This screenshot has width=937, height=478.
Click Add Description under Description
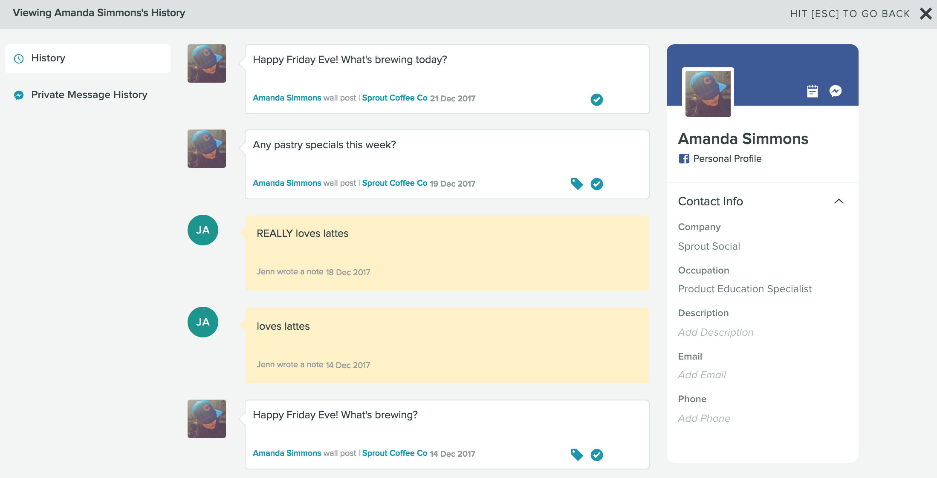pos(715,332)
